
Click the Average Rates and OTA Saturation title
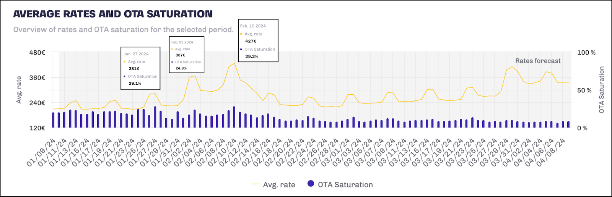[x=113, y=14]
